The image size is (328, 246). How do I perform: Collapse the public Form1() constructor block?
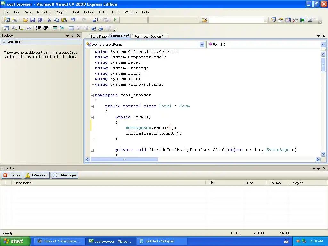(92, 117)
